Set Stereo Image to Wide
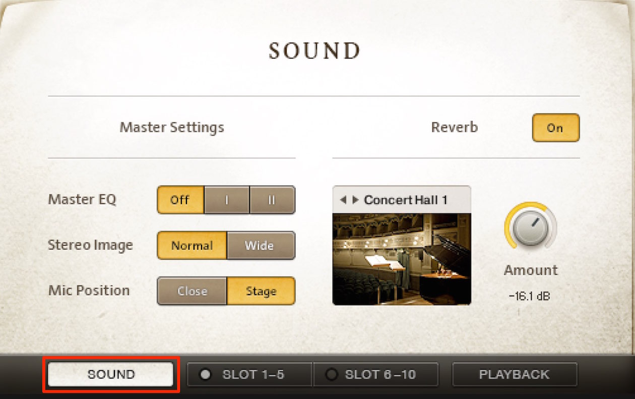Image resolution: width=635 pixels, height=399 pixels. [261, 246]
